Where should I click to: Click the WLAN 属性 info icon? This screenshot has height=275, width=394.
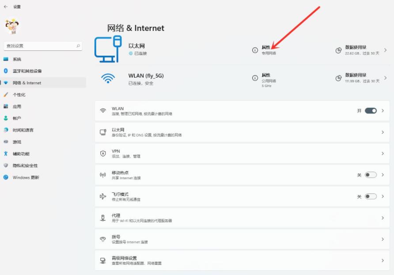255,78
